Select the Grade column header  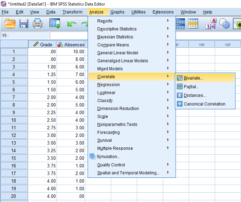tap(43, 44)
